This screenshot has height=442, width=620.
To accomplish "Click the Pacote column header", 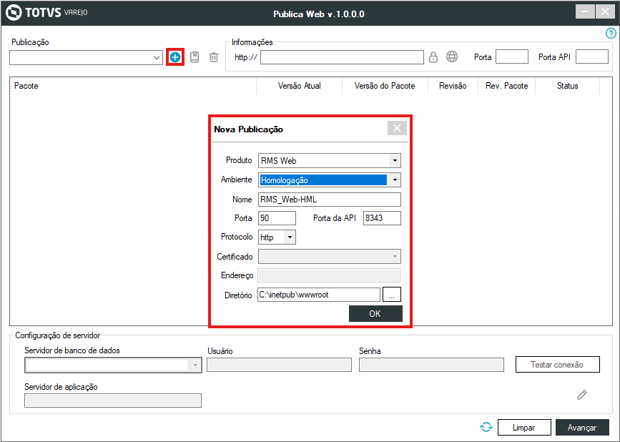I will pos(133,86).
